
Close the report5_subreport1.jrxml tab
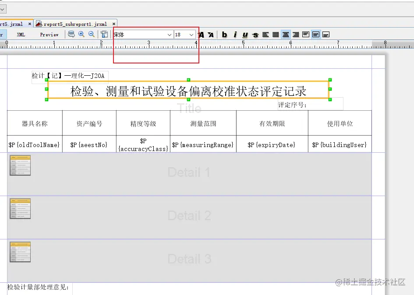pos(114,23)
